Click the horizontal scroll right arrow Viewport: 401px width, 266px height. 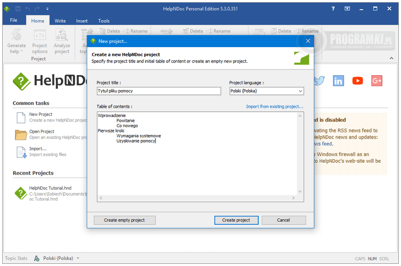[x=293, y=198]
